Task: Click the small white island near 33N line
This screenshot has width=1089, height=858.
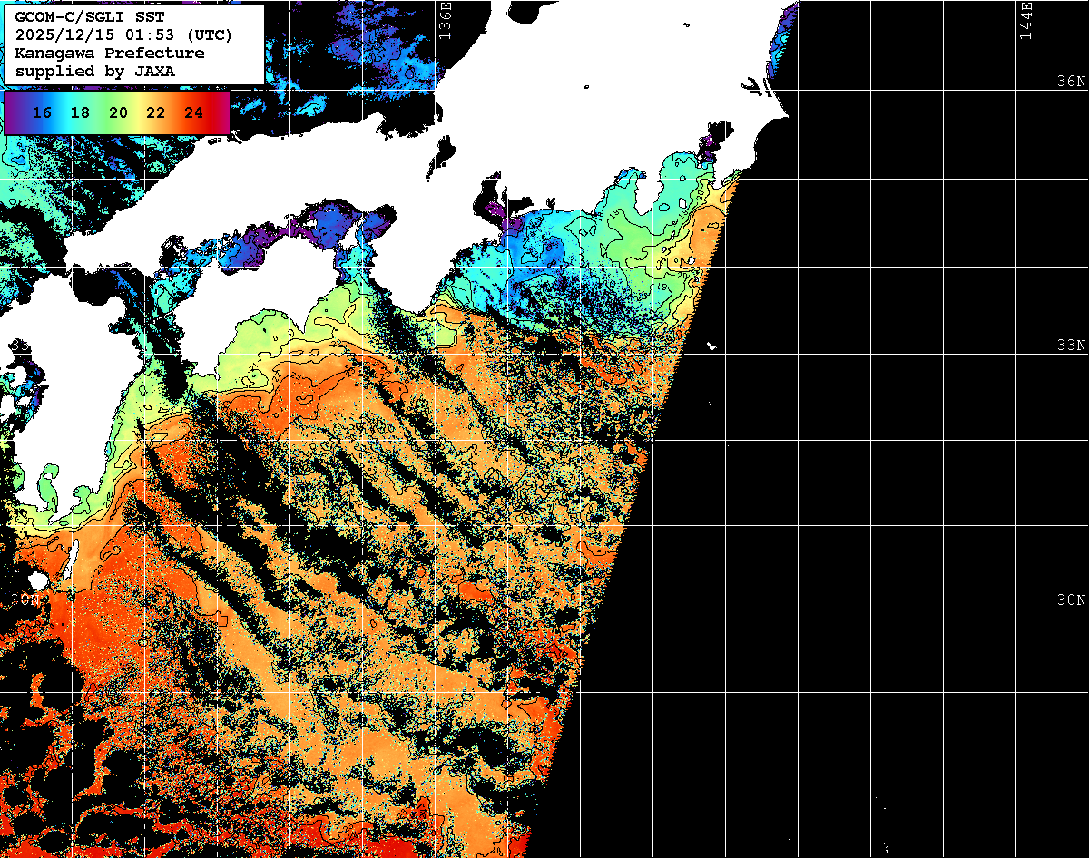Action: 710,346
